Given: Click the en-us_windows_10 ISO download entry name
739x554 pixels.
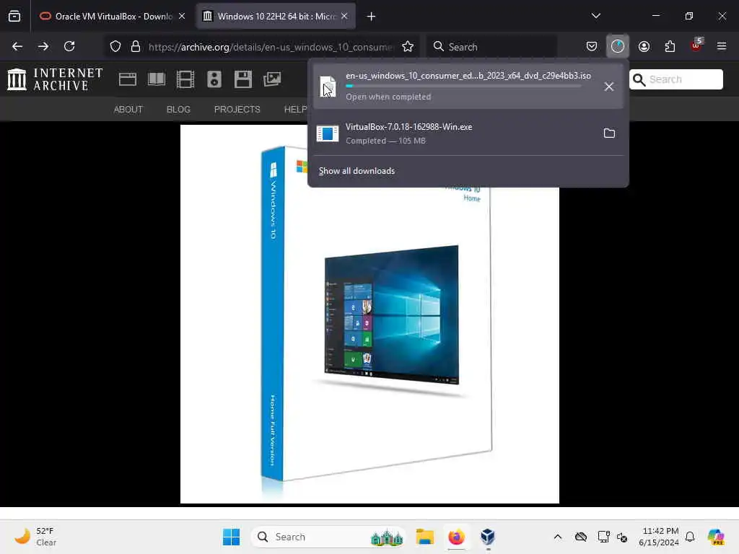Looking at the screenshot, I should point(468,76).
